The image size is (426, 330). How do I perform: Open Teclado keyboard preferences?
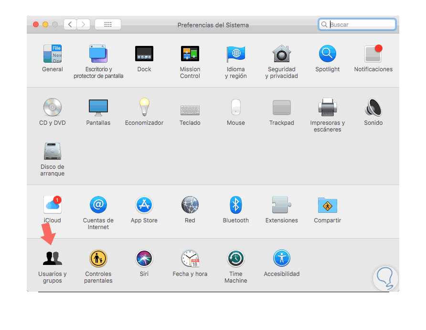click(190, 110)
